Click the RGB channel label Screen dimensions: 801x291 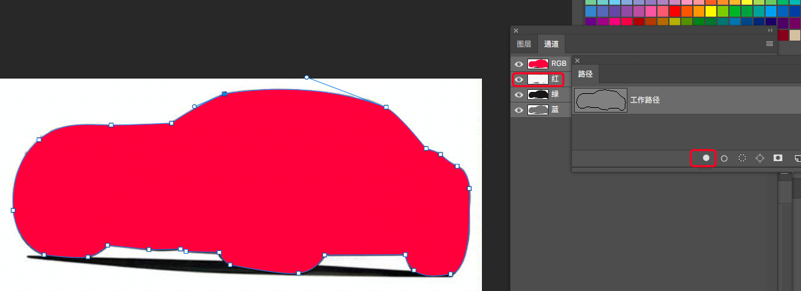559,64
